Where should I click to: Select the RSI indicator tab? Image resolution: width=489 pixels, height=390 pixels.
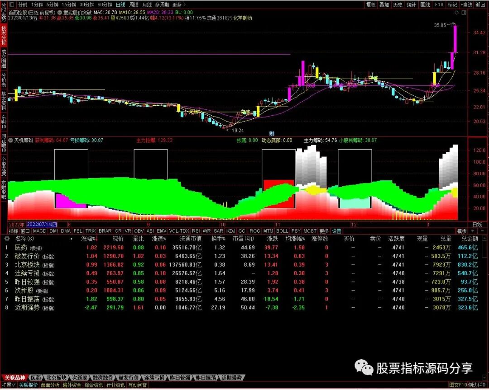[196, 231]
